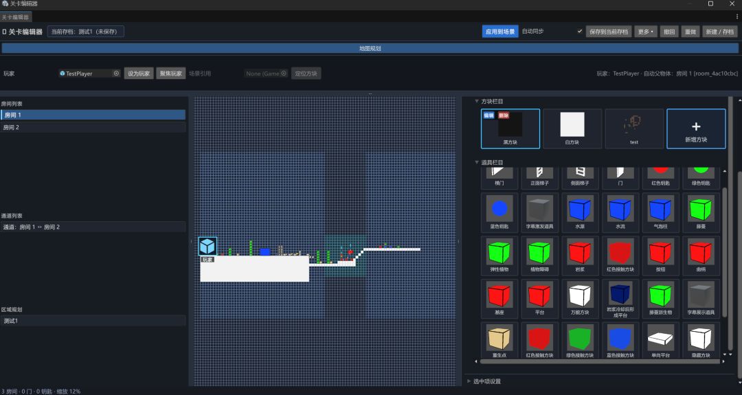Select the 字幕展示道具 gray cube

pyautogui.click(x=701, y=299)
